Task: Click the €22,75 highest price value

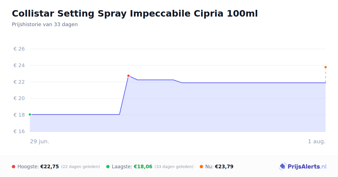Action: click(50, 167)
